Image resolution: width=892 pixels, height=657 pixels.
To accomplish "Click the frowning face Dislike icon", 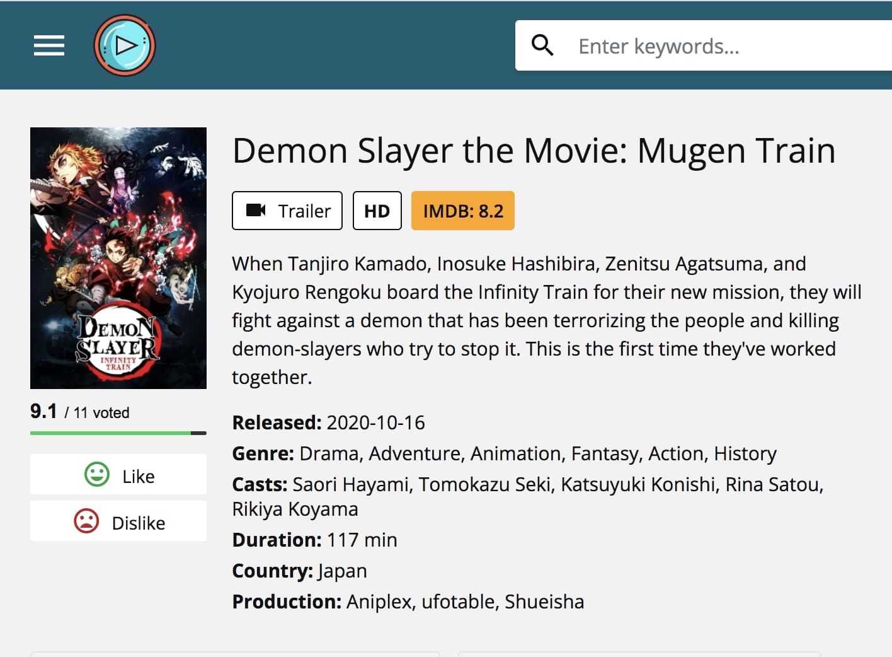I will [88, 521].
